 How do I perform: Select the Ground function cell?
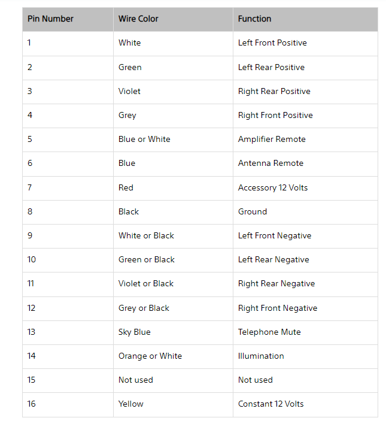pyautogui.click(x=305, y=212)
